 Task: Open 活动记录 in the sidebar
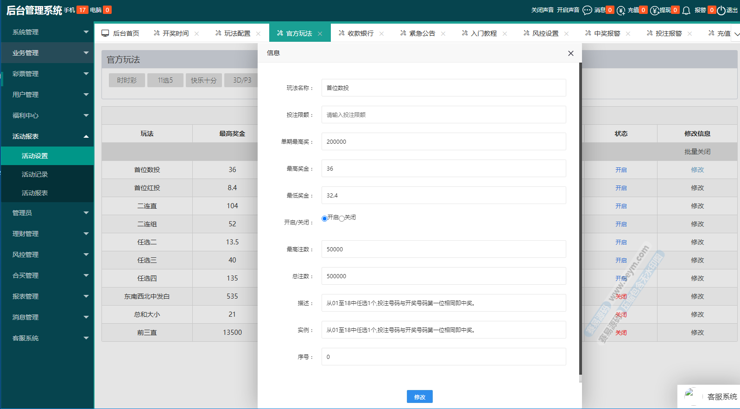point(35,174)
